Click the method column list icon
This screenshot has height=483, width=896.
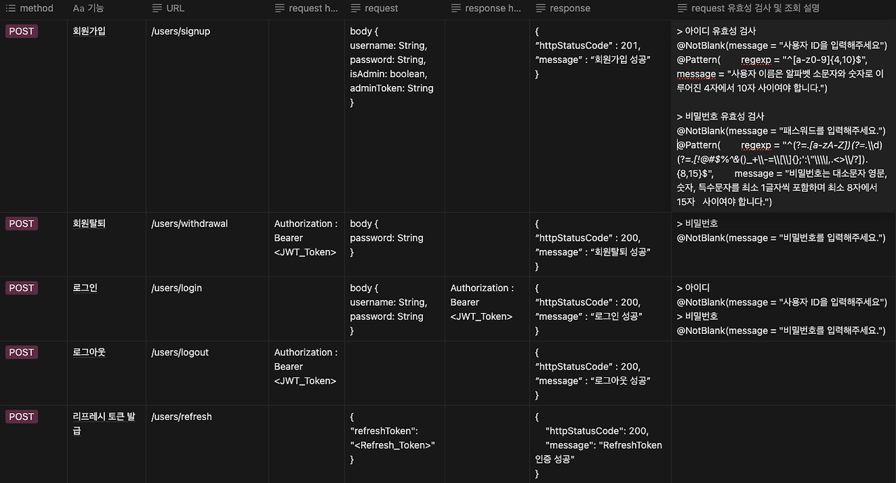(10, 8)
